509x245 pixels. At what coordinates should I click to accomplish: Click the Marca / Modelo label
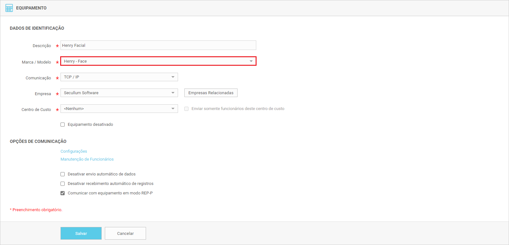tap(36, 62)
